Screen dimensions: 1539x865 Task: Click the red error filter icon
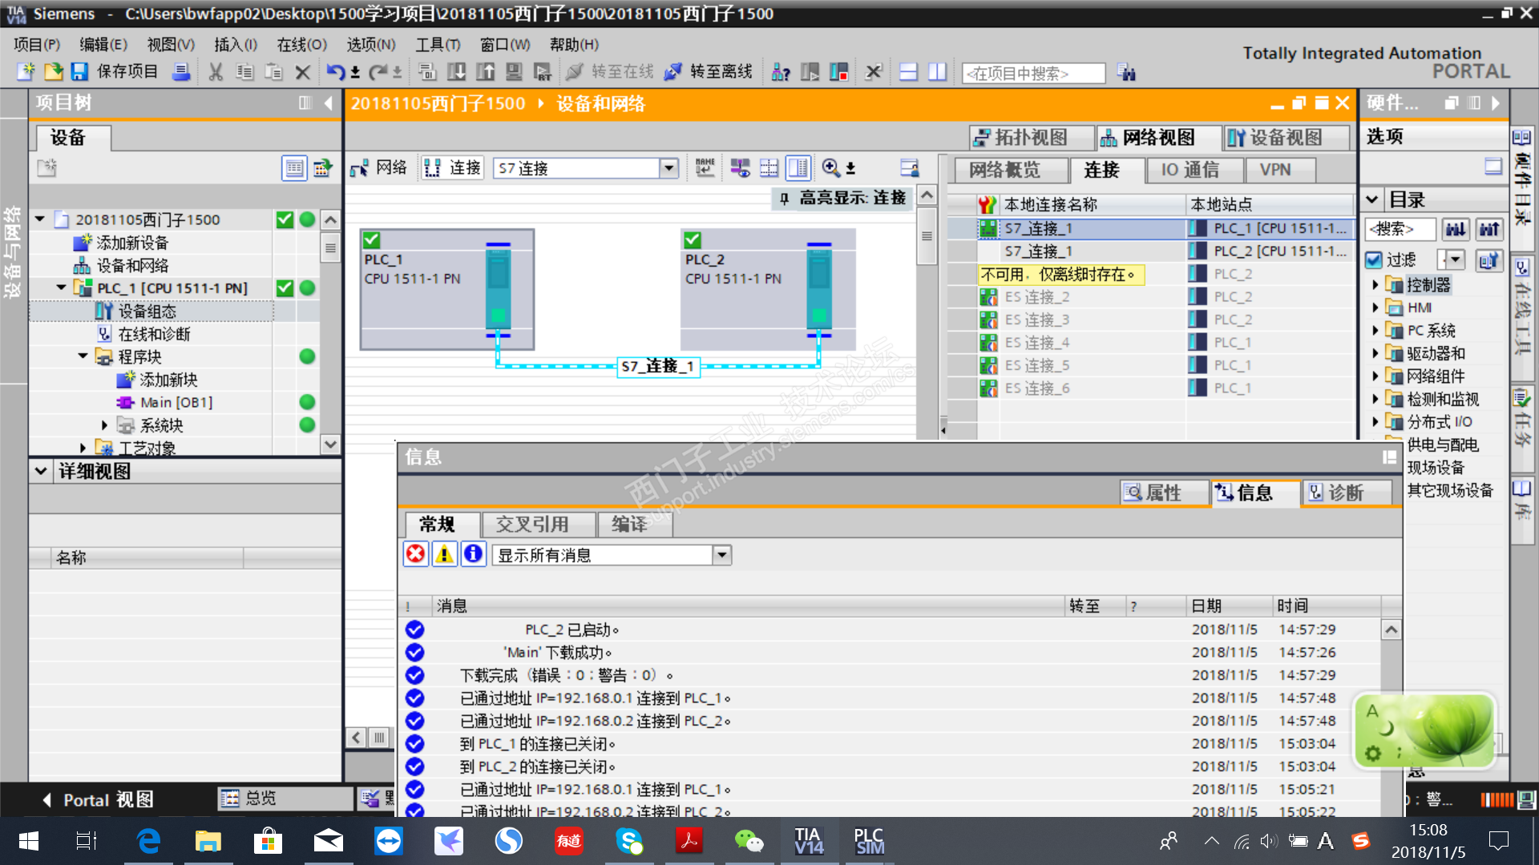coord(415,554)
